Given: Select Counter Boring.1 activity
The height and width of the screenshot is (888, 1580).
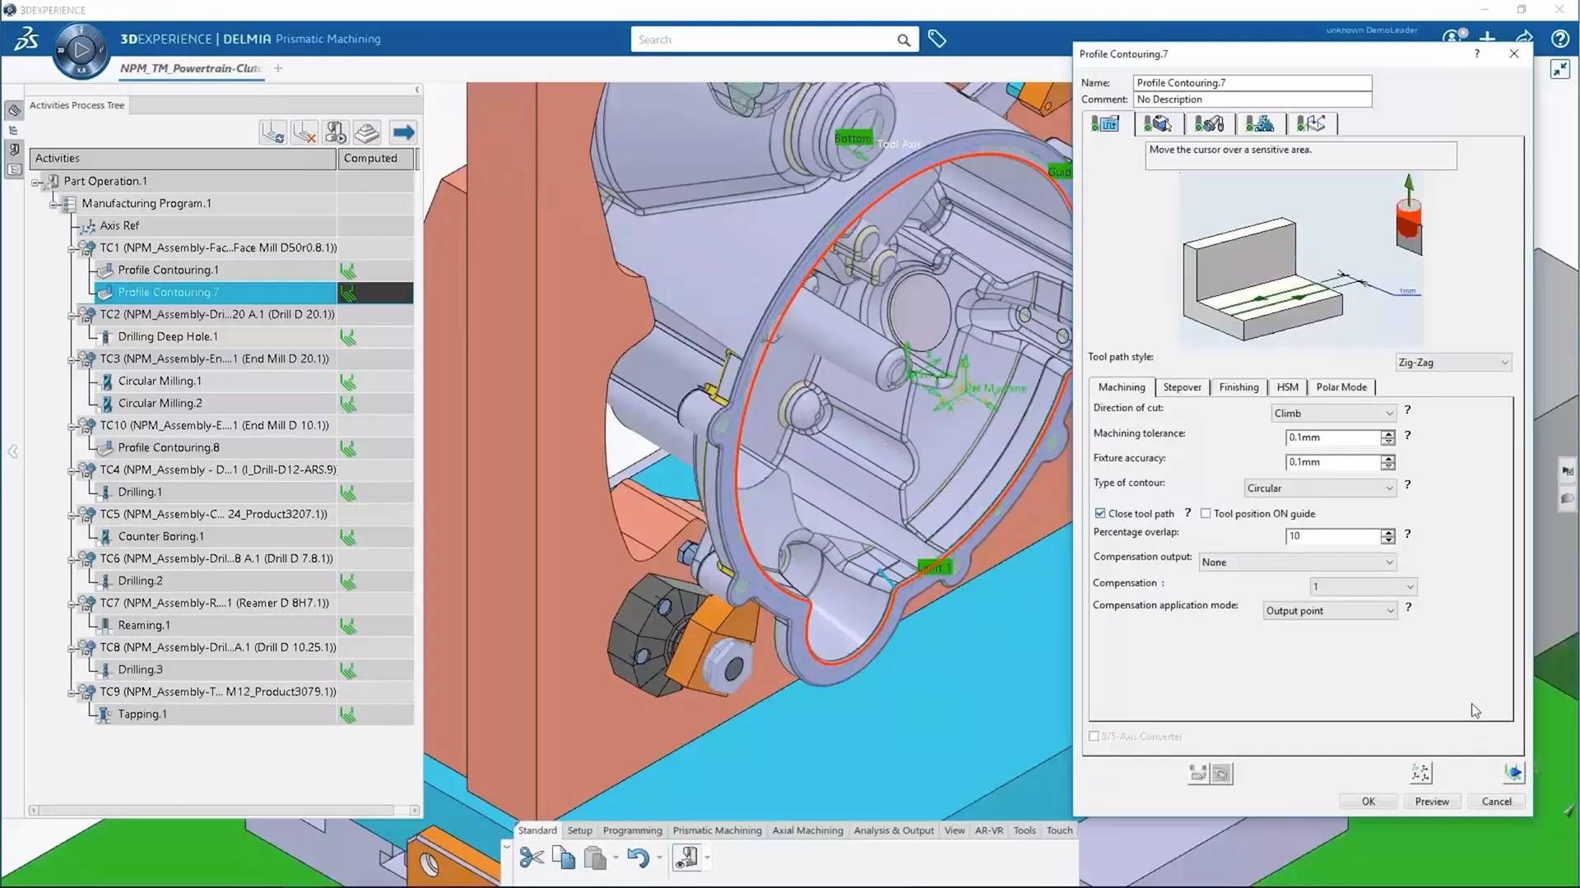Looking at the screenshot, I should tap(160, 537).
